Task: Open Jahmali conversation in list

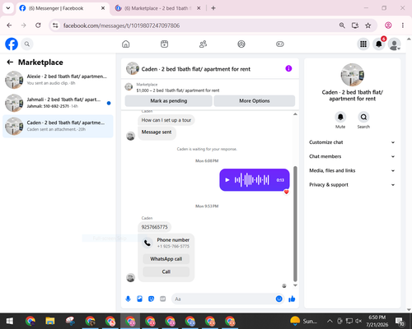Action: 58,103
